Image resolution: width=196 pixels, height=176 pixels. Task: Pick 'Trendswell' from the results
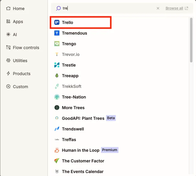[73, 129]
